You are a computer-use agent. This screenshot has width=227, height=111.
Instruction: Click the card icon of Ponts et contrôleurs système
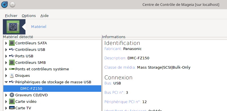click(x=12, y=69)
